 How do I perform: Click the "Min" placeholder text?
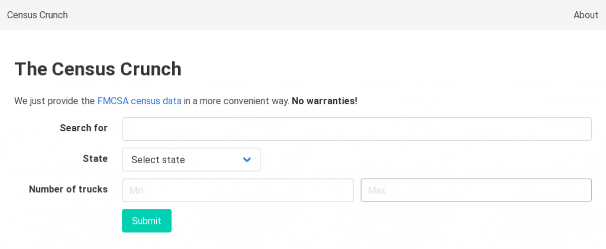coord(137,190)
